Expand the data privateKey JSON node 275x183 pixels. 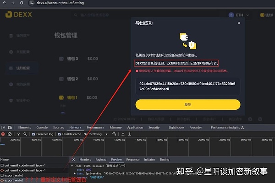(75, 173)
